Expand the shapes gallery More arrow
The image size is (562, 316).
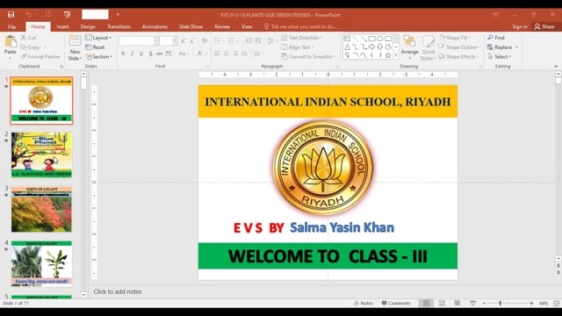point(396,55)
